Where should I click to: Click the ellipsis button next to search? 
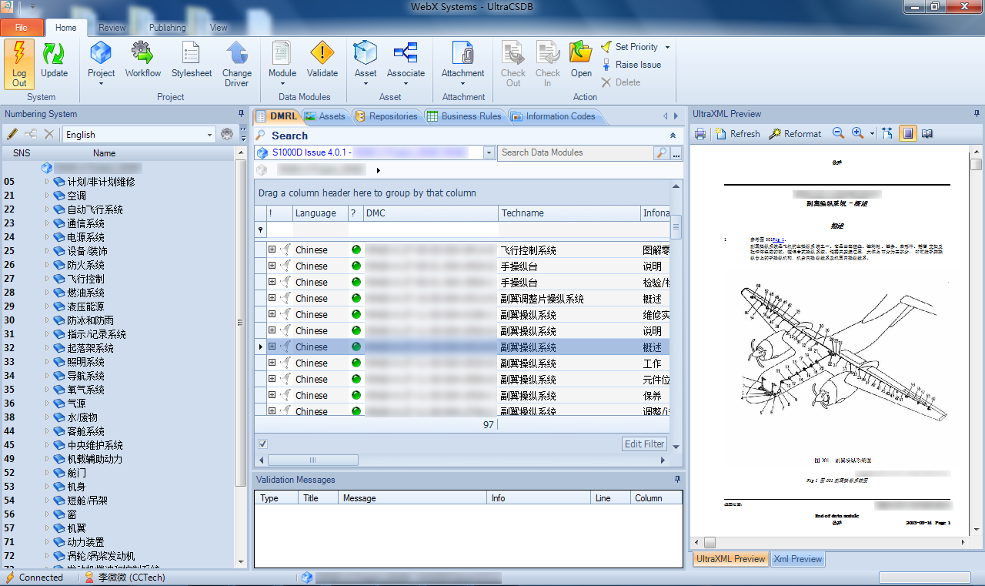pos(676,153)
